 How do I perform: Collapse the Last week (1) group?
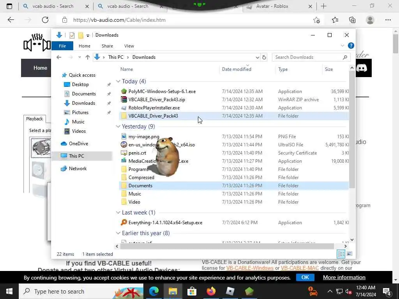coord(118,213)
